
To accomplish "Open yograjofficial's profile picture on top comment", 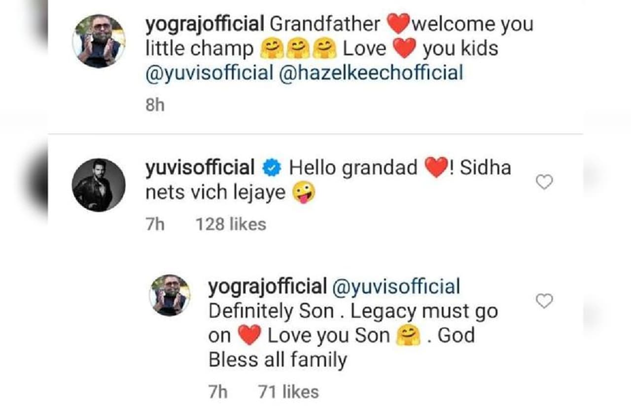I will click(99, 41).
